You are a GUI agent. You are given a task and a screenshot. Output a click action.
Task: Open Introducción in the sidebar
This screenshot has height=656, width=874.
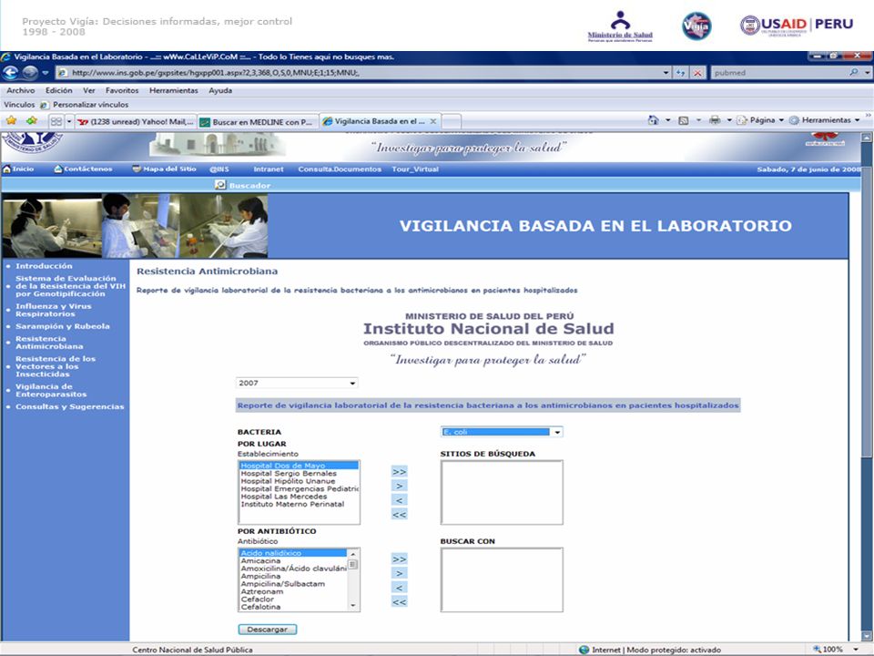pos(44,266)
